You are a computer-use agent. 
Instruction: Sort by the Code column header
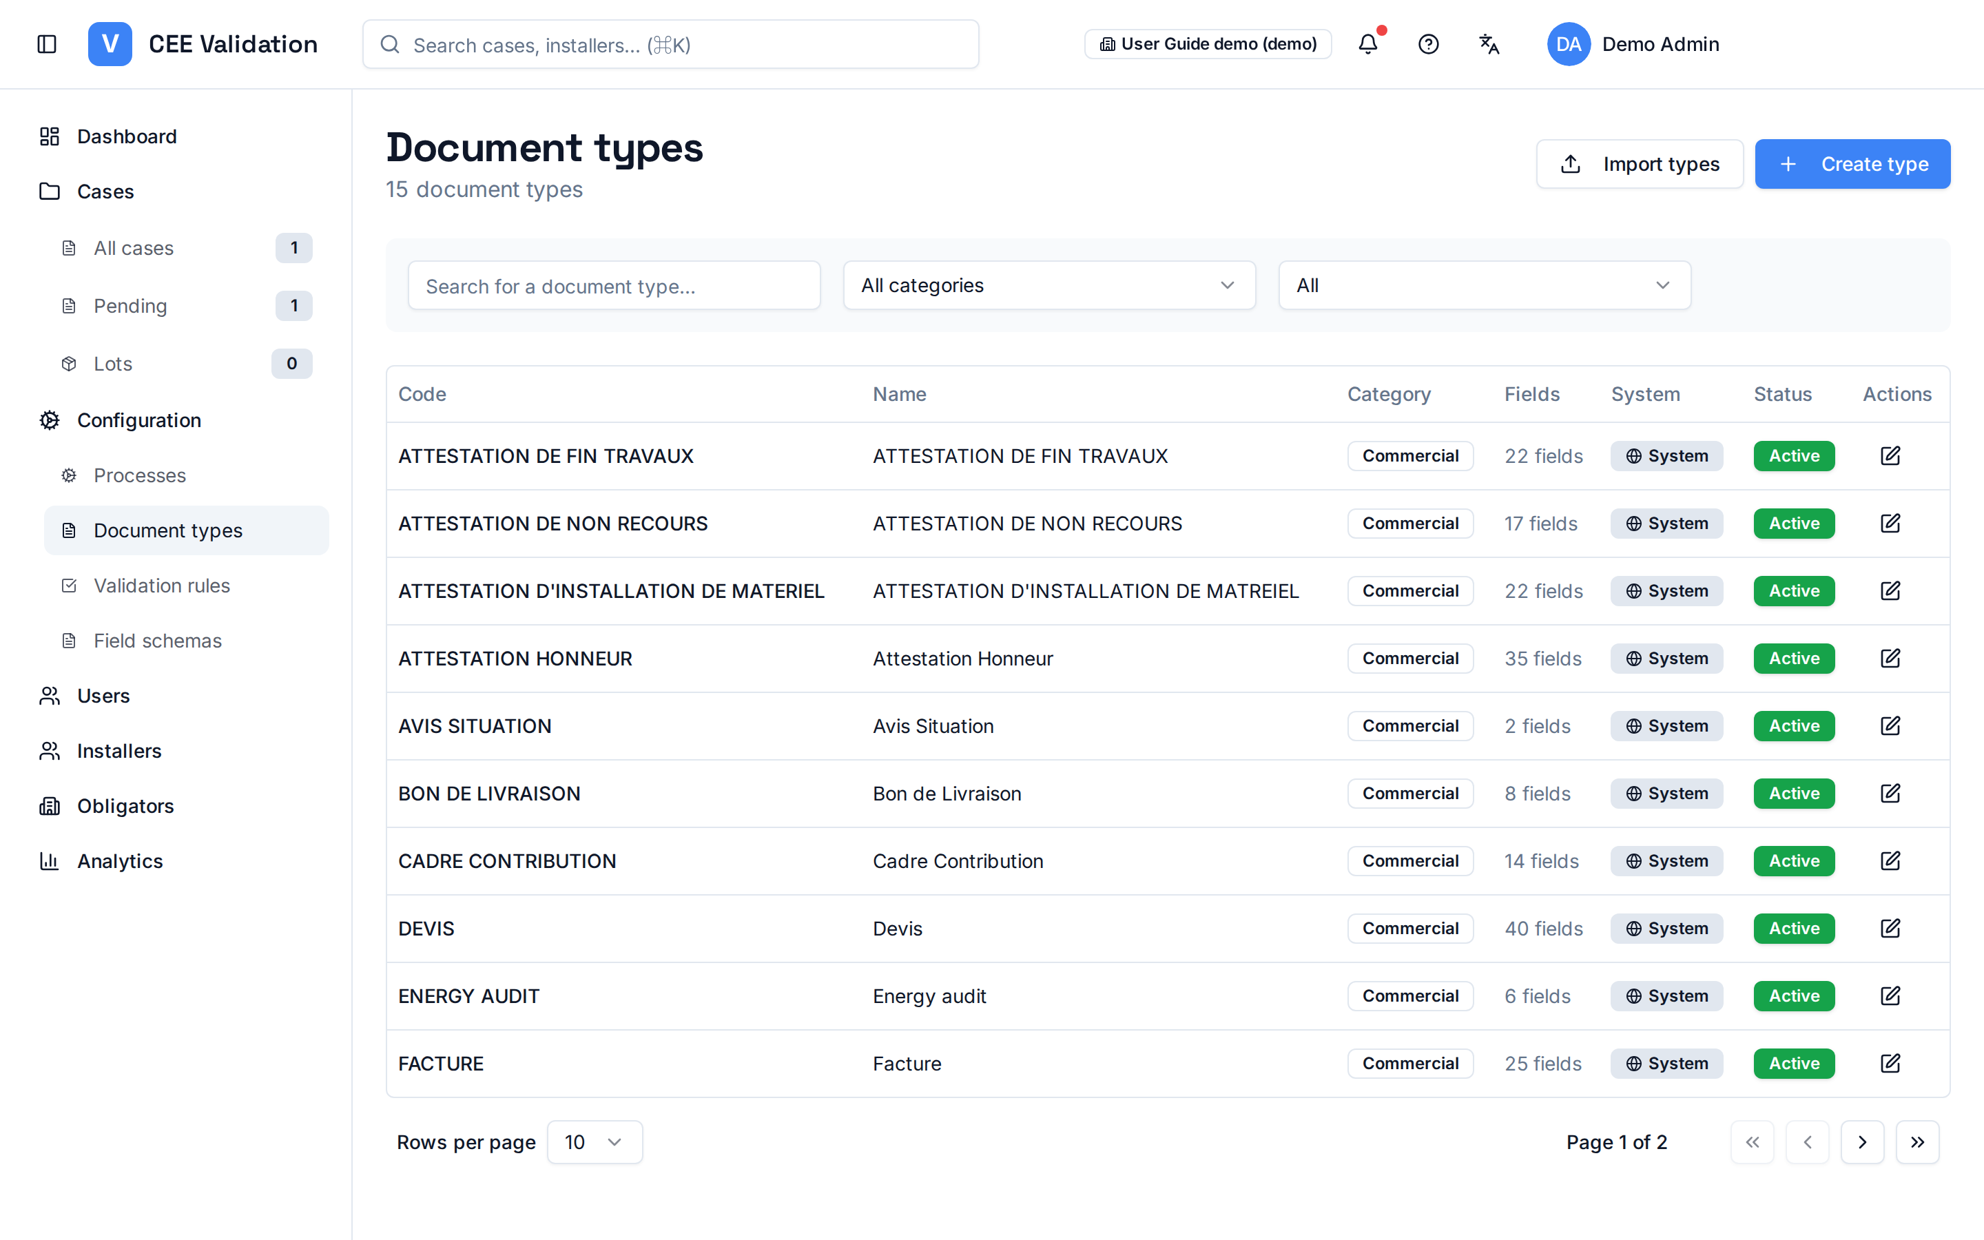(x=422, y=395)
